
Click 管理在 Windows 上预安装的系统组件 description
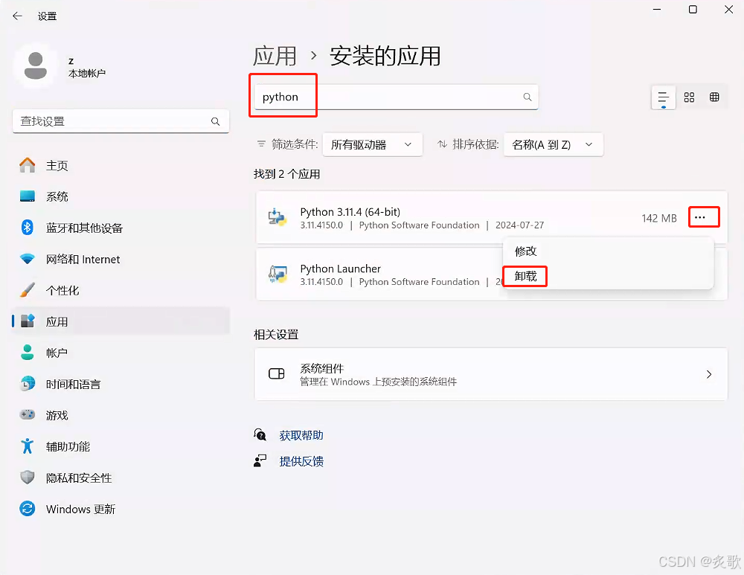pos(378,382)
